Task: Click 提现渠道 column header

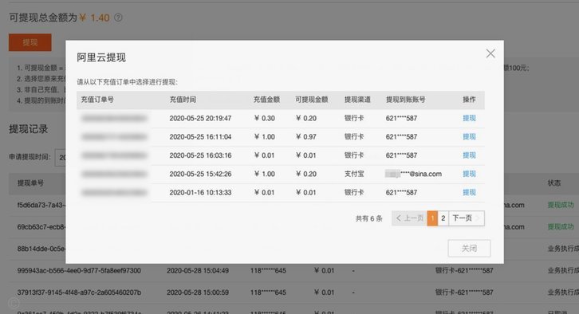Action: [357, 100]
